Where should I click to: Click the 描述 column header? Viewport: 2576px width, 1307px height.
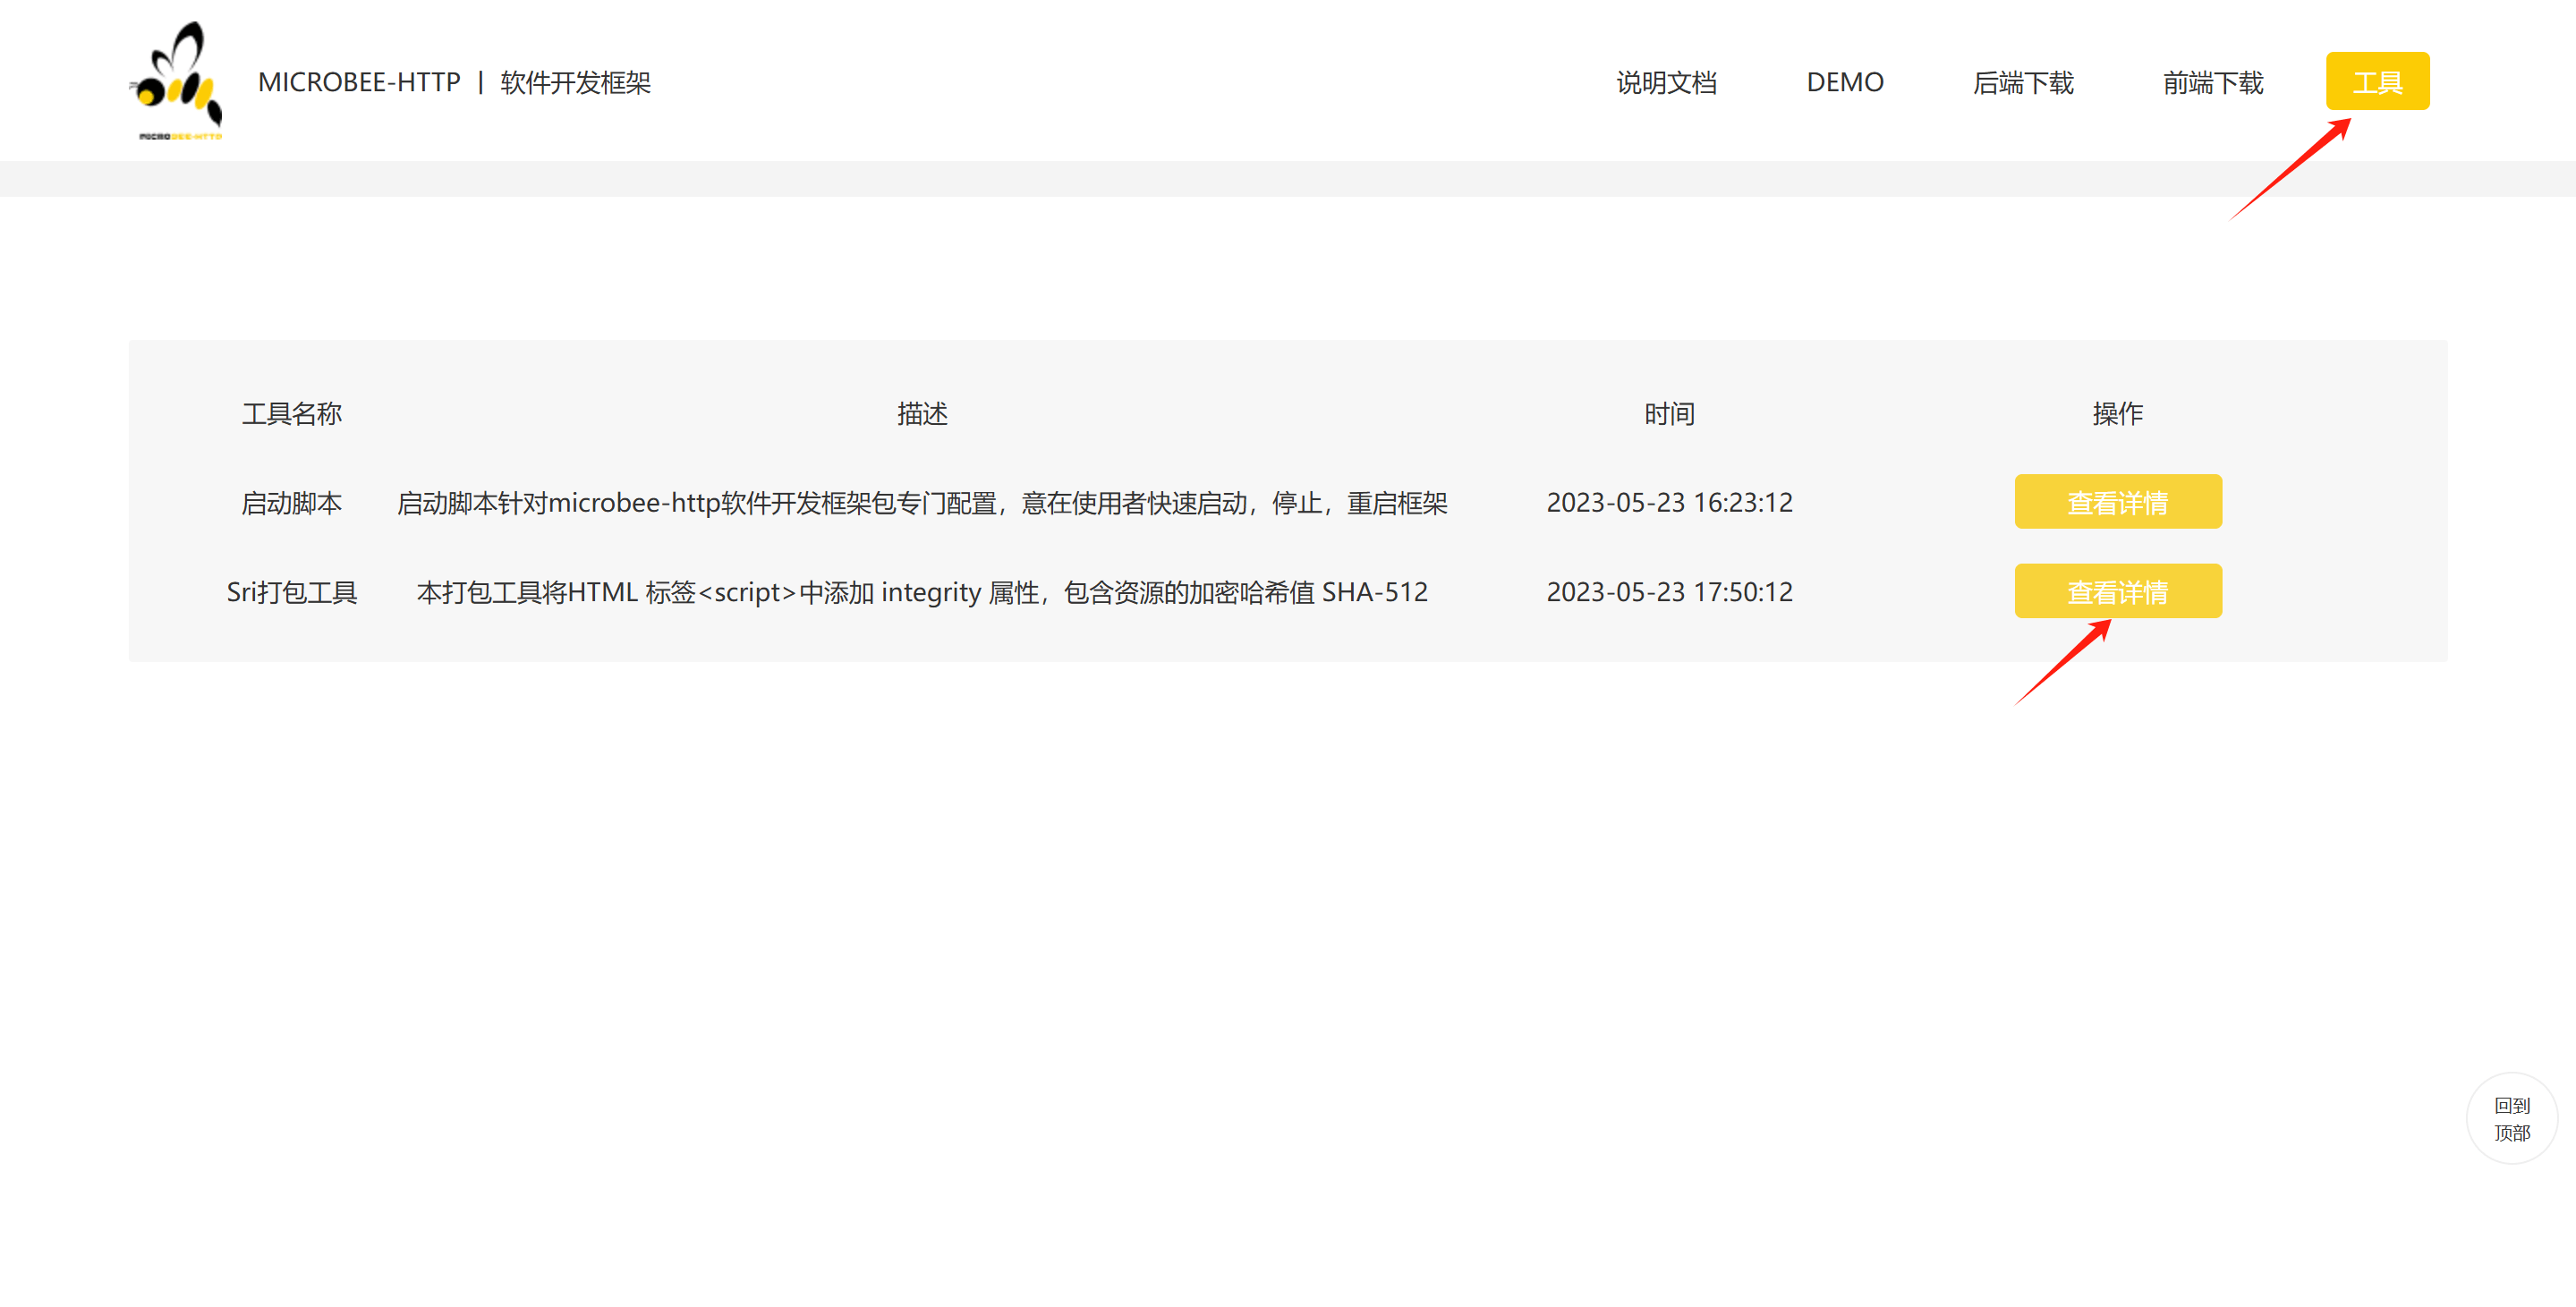(x=921, y=413)
